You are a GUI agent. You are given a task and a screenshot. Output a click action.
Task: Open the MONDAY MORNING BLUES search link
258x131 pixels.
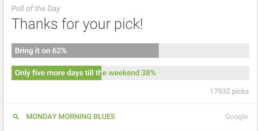pyautogui.click(x=71, y=117)
